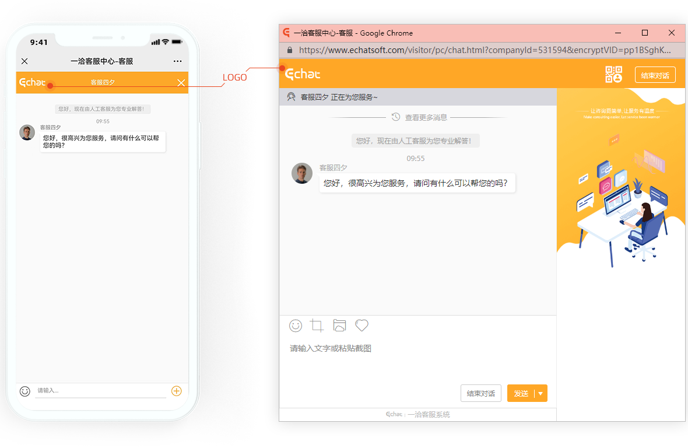The height and width of the screenshot is (448, 688).
Task: Tap the three-dot more menu on phone
Action: [x=178, y=61]
